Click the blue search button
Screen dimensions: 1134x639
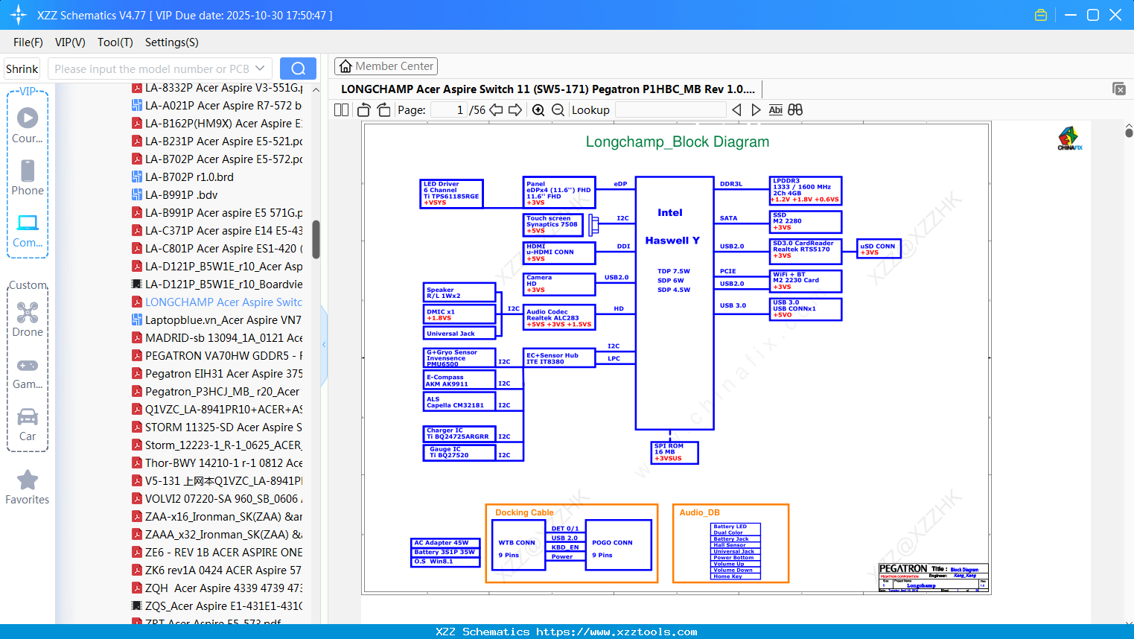click(x=298, y=69)
